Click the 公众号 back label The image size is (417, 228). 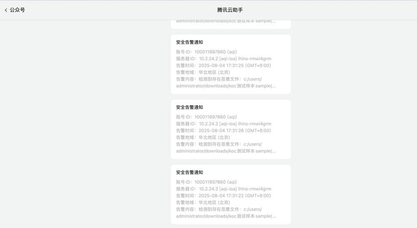tap(17, 10)
